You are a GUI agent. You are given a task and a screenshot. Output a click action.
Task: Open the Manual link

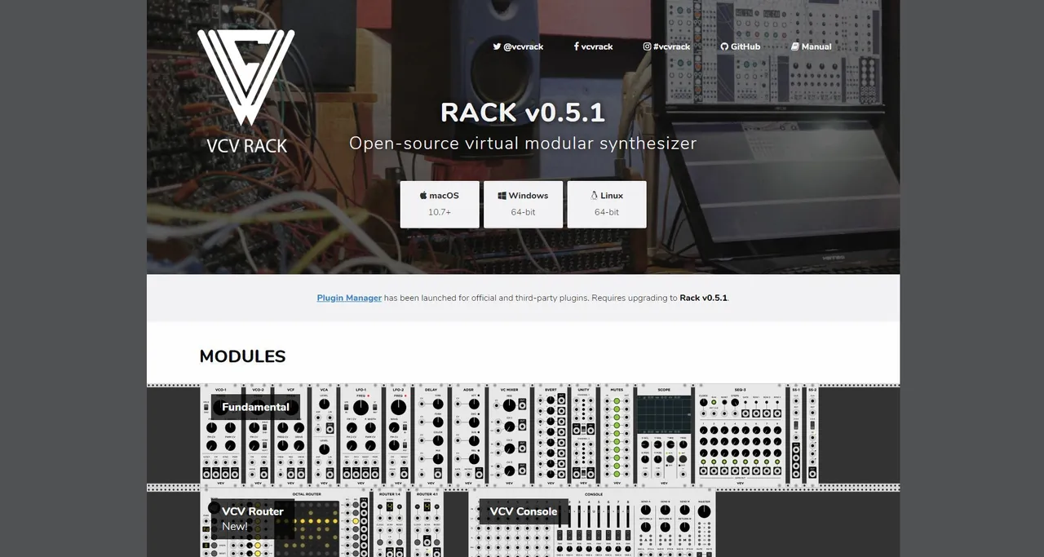pyautogui.click(x=812, y=46)
